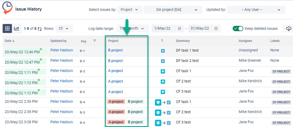Open the Select issues by Project dropdown
Image resolution: width=293 pixels, height=127 pixels.
pyautogui.click(x=130, y=10)
